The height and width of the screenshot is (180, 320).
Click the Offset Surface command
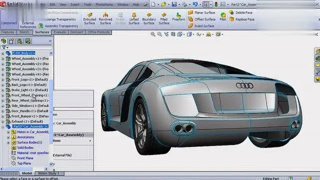point(201,19)
